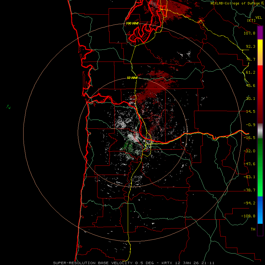Screen dimensions: 265x265
Task: Click the 100 NMI range ring label
Action: [132, 23]
